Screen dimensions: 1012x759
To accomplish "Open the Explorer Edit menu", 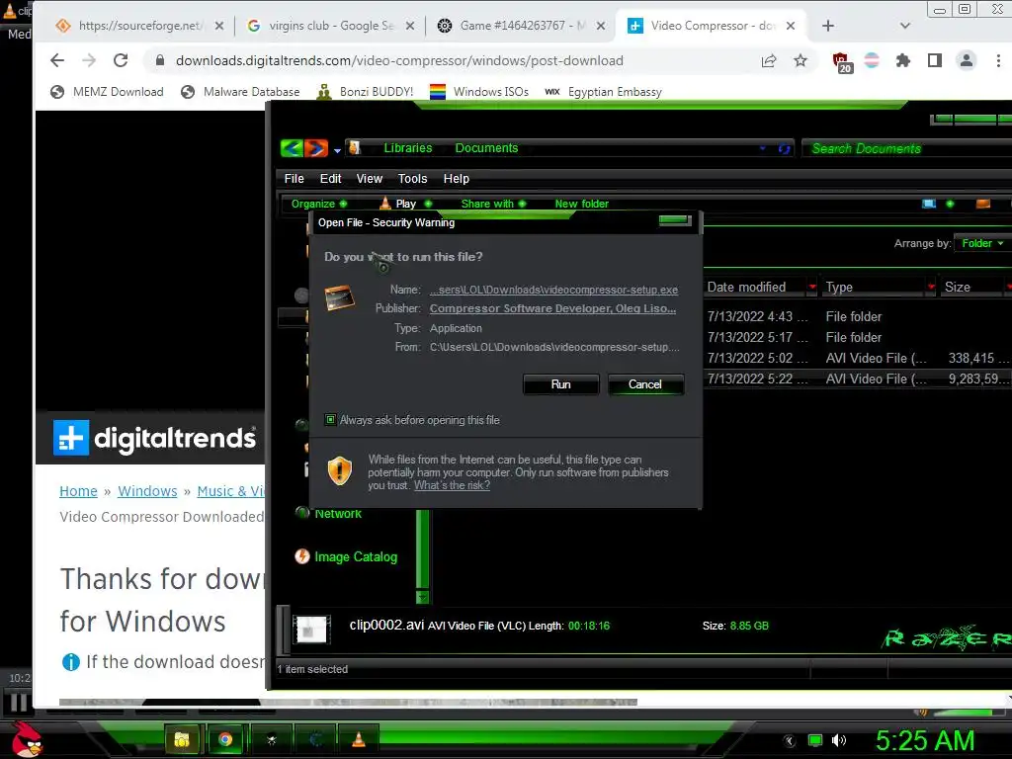I will [x=330, y=179].
